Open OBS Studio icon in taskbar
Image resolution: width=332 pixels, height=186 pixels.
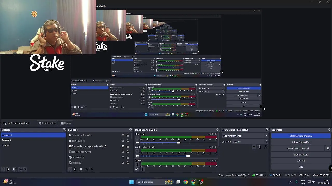(200, 182)
